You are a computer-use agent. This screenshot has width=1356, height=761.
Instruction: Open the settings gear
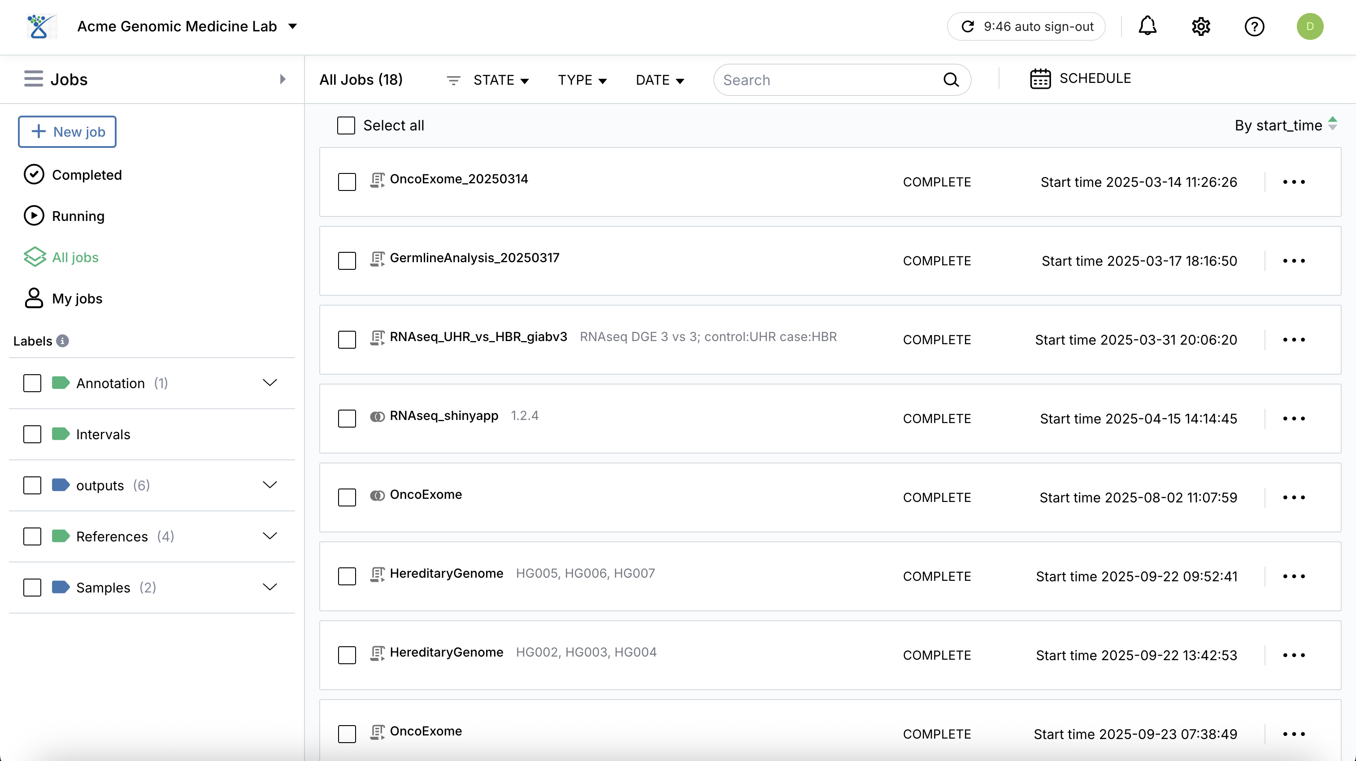(1201, 26)
